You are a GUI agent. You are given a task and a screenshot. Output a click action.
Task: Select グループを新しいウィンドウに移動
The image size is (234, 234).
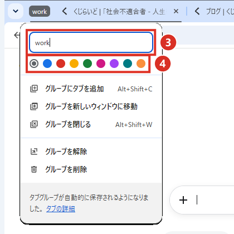point(91,106)
